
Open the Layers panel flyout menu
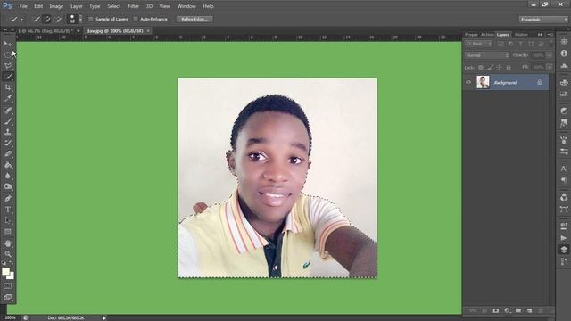pos(551,35)
